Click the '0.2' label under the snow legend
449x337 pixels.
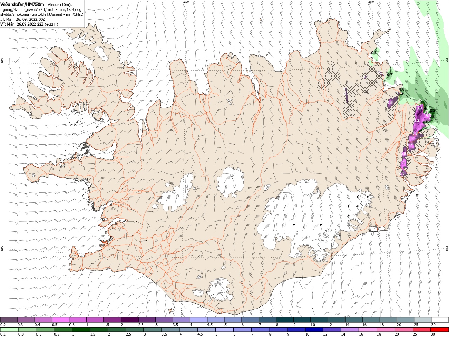pos(3,325)
